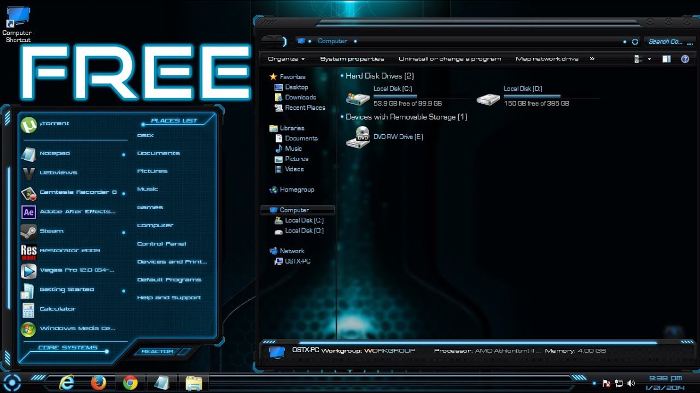Expand the Notepad jump list arrow
Viewport: 700px width, 393px height.
pyautogui.click(x=124, y=154)
